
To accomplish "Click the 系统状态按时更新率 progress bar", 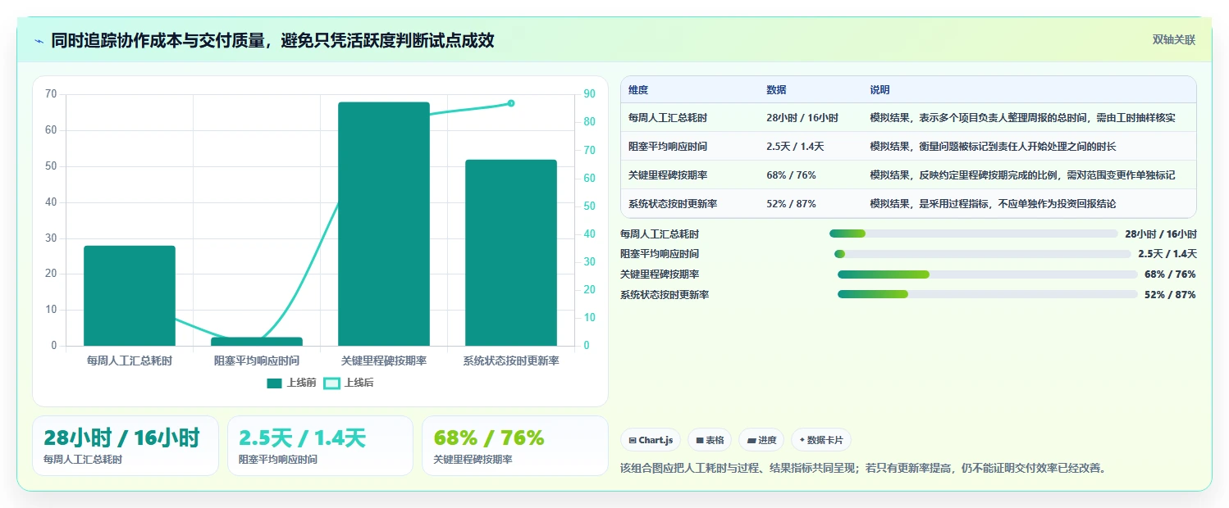I will (x=988, y=294).
